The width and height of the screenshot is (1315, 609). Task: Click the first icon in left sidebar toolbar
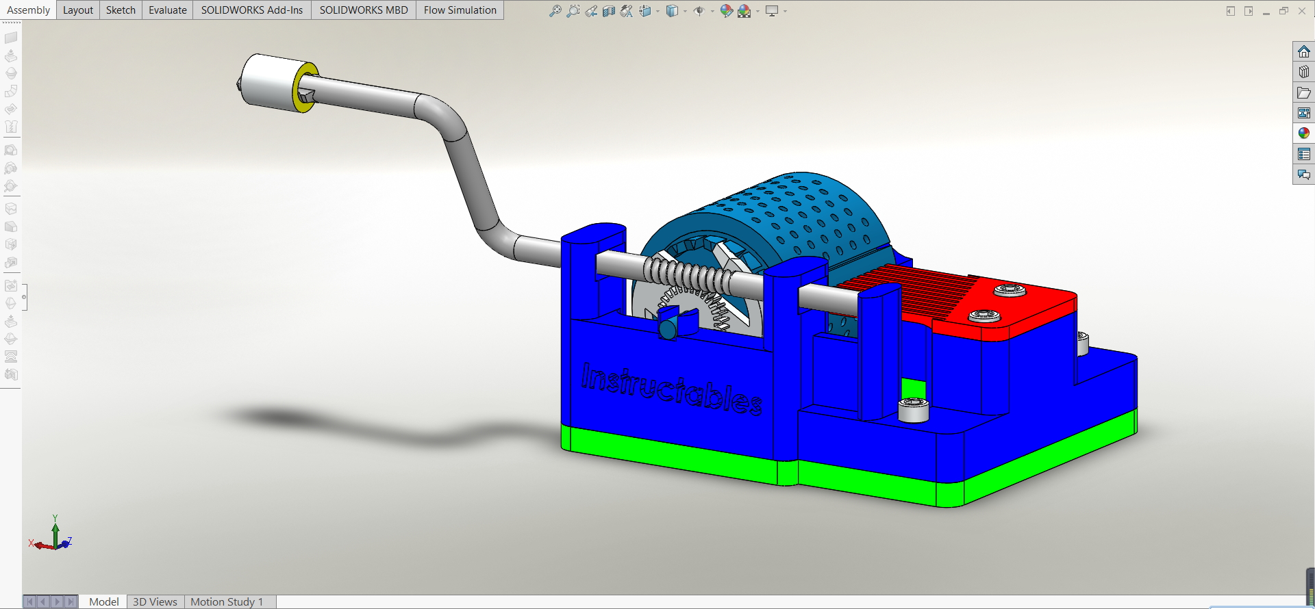(11, 38)
